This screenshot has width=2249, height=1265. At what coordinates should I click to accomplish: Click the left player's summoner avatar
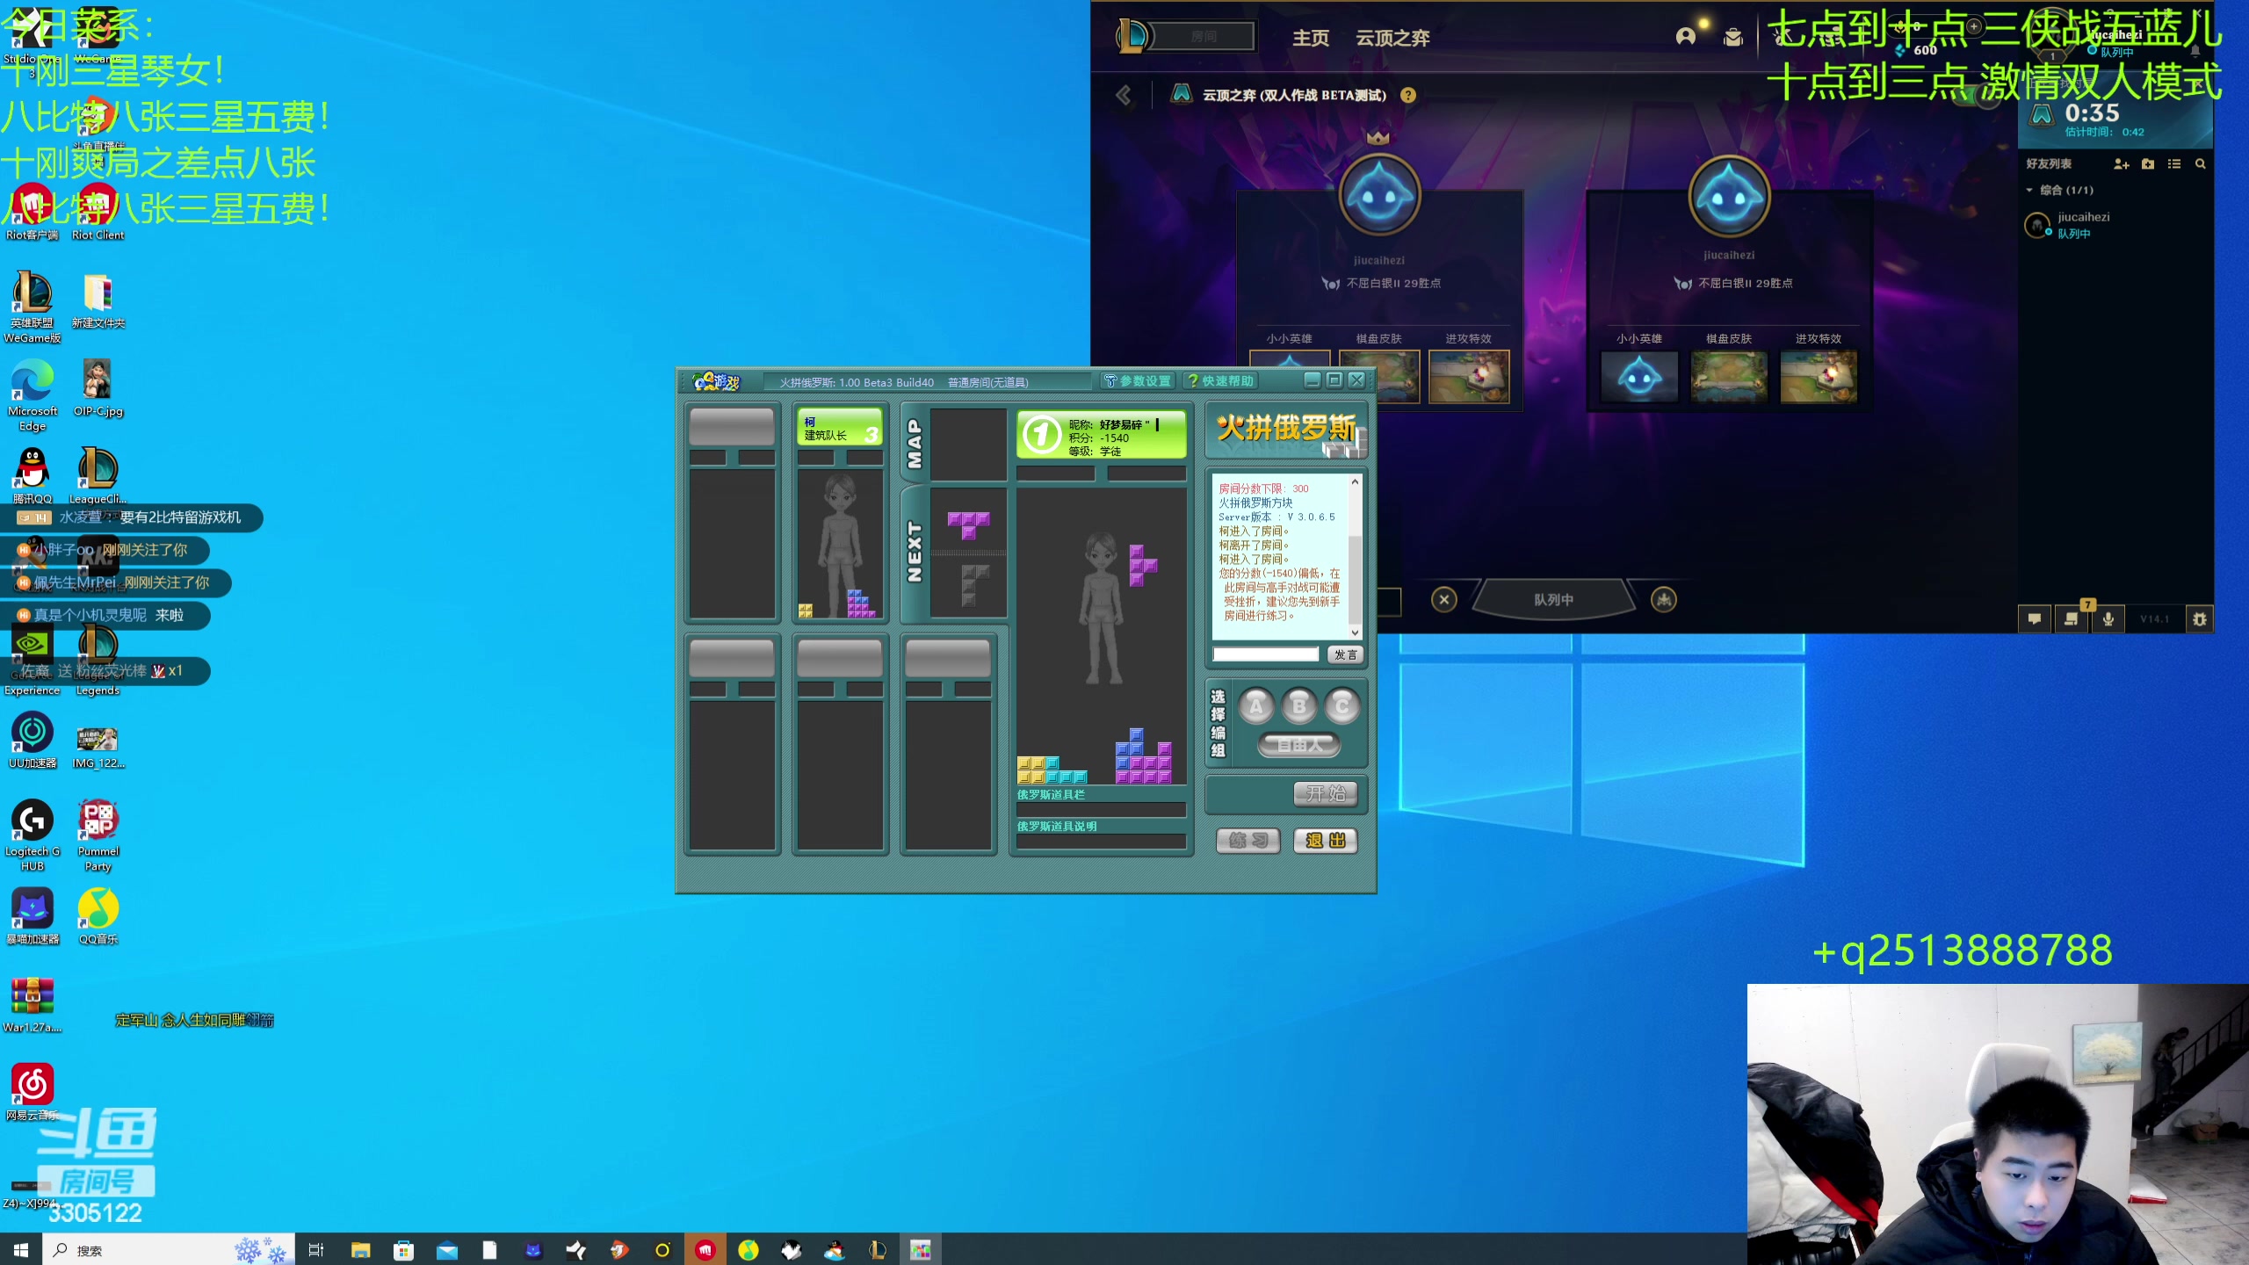(1379, 195)
